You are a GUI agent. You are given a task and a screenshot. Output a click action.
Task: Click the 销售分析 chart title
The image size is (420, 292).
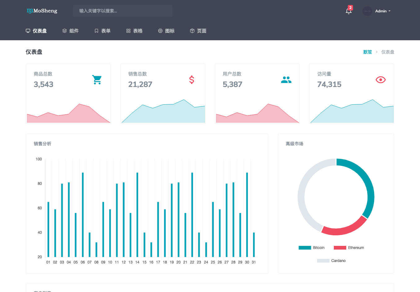point(42,144)
